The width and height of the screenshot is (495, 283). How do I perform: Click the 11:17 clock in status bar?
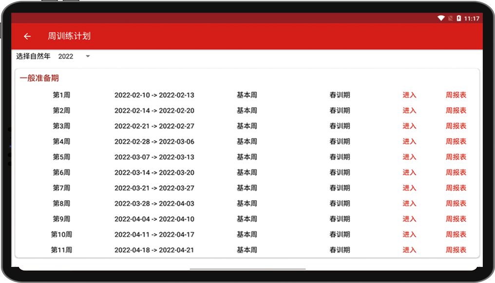472,19
